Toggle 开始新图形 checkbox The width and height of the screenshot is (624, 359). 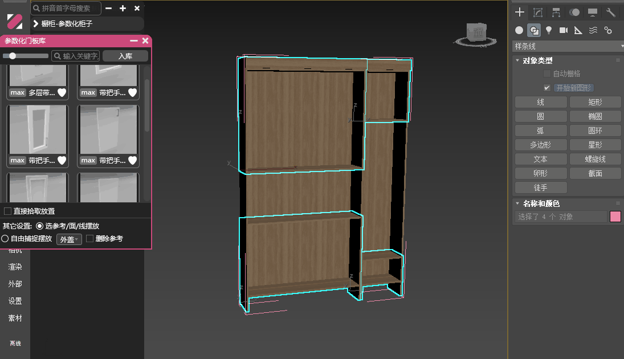(547, 88)
